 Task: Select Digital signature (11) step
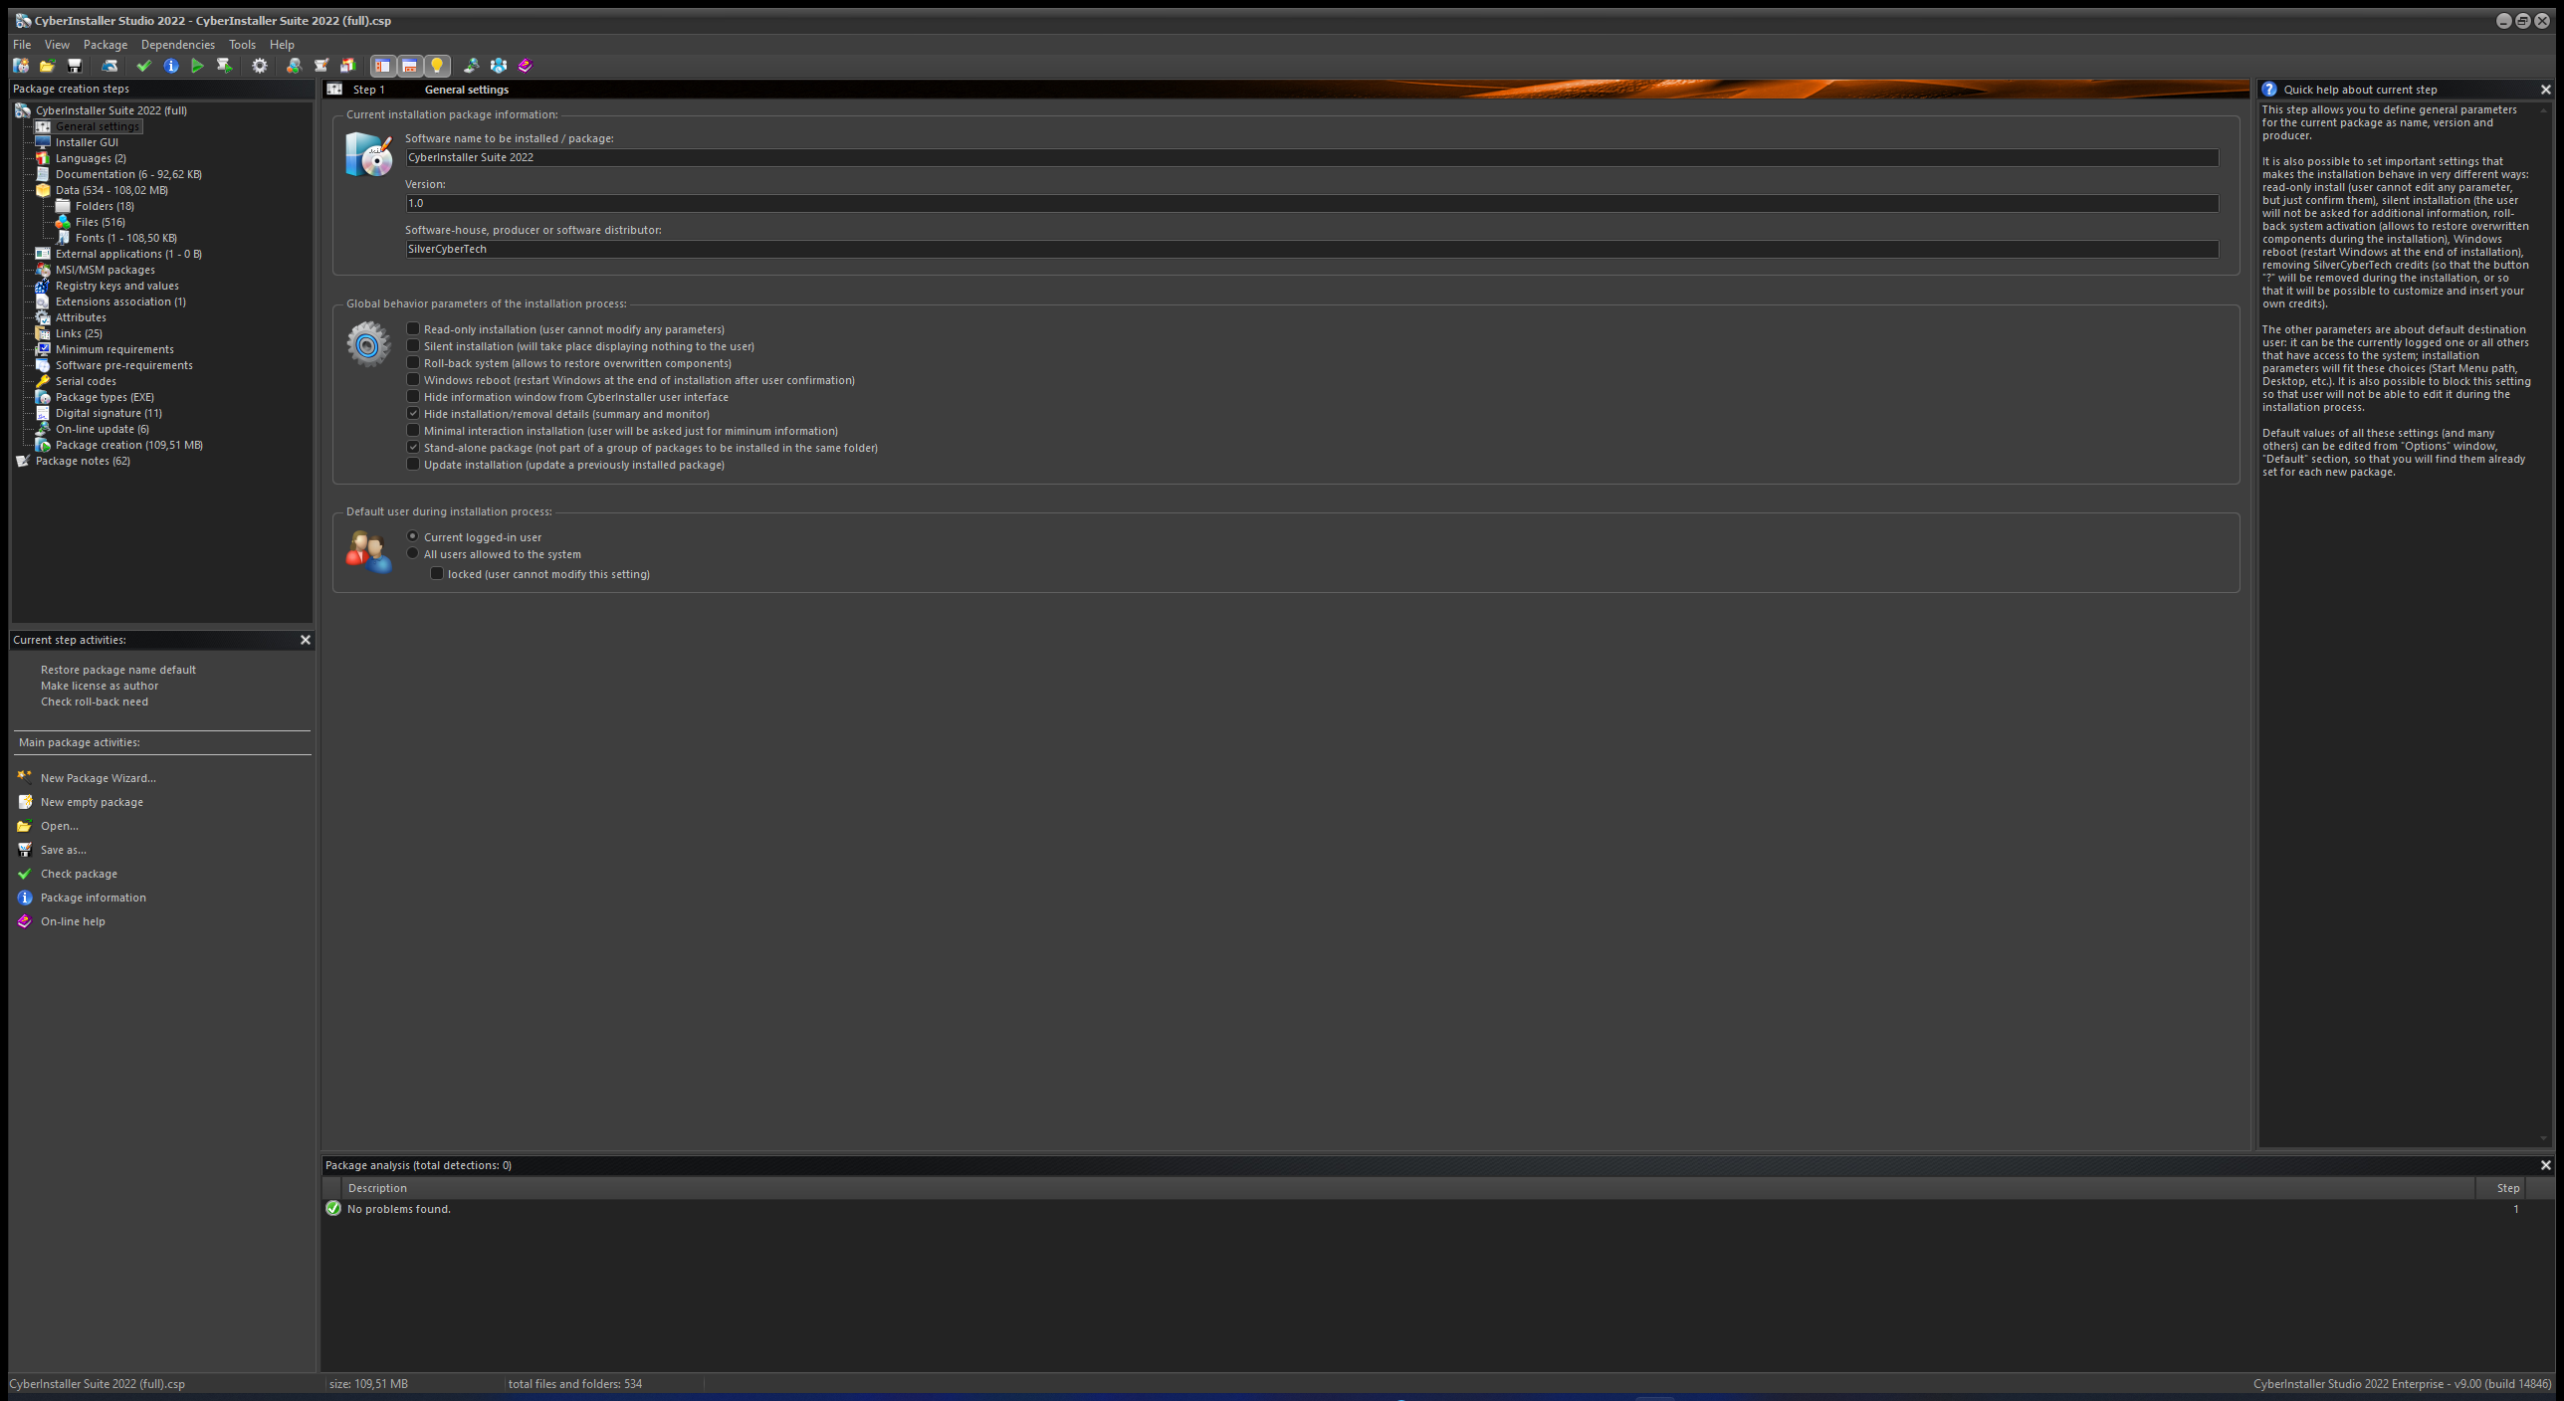(x=108, y=413)
